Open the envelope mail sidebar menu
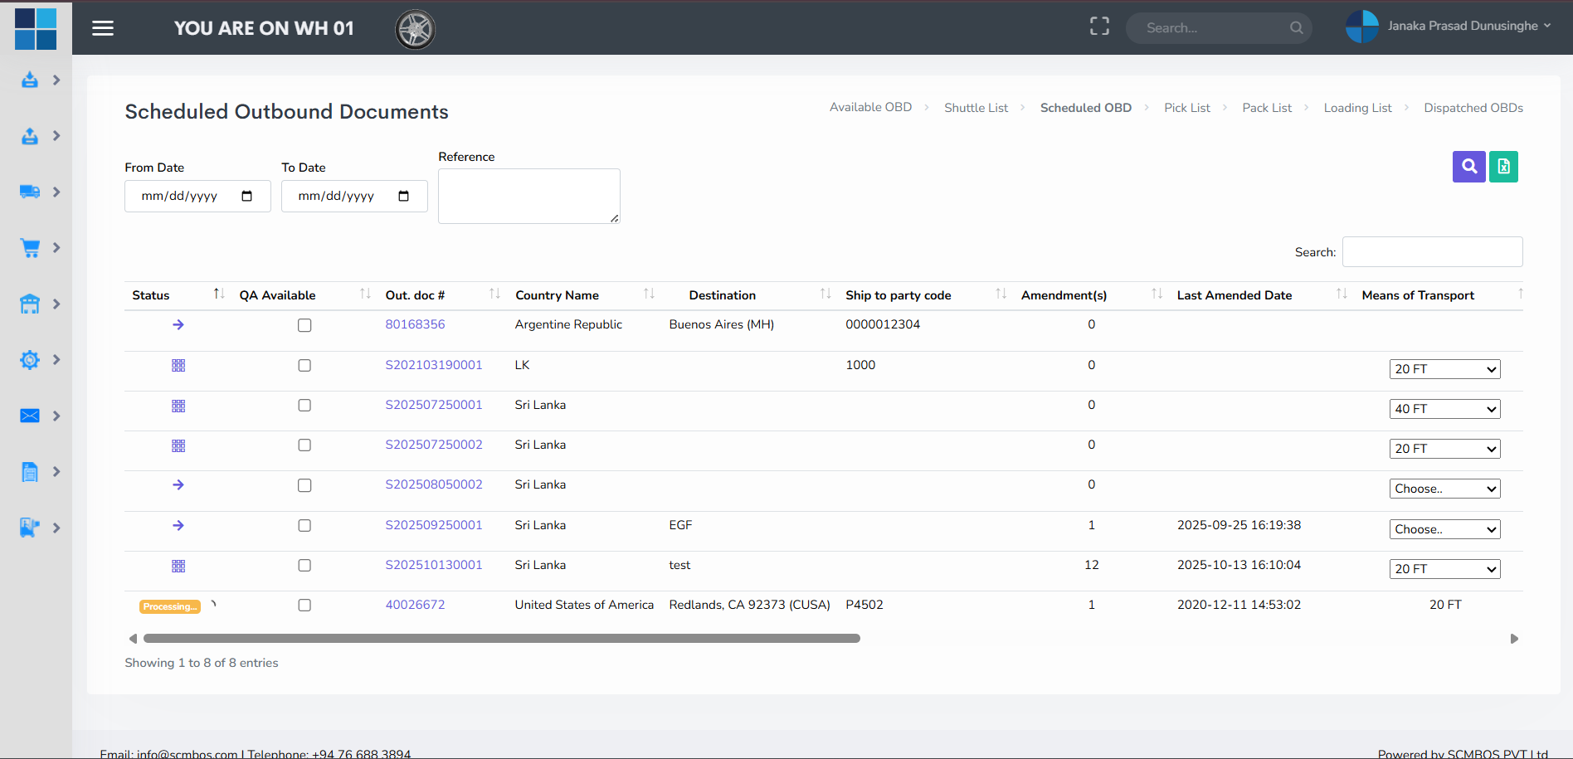The height and width of the screenshot is (759, 1573). pos(30,416)
